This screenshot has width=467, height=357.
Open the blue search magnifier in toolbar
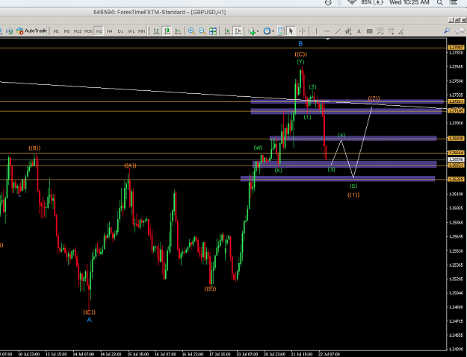tap(447, 31)
